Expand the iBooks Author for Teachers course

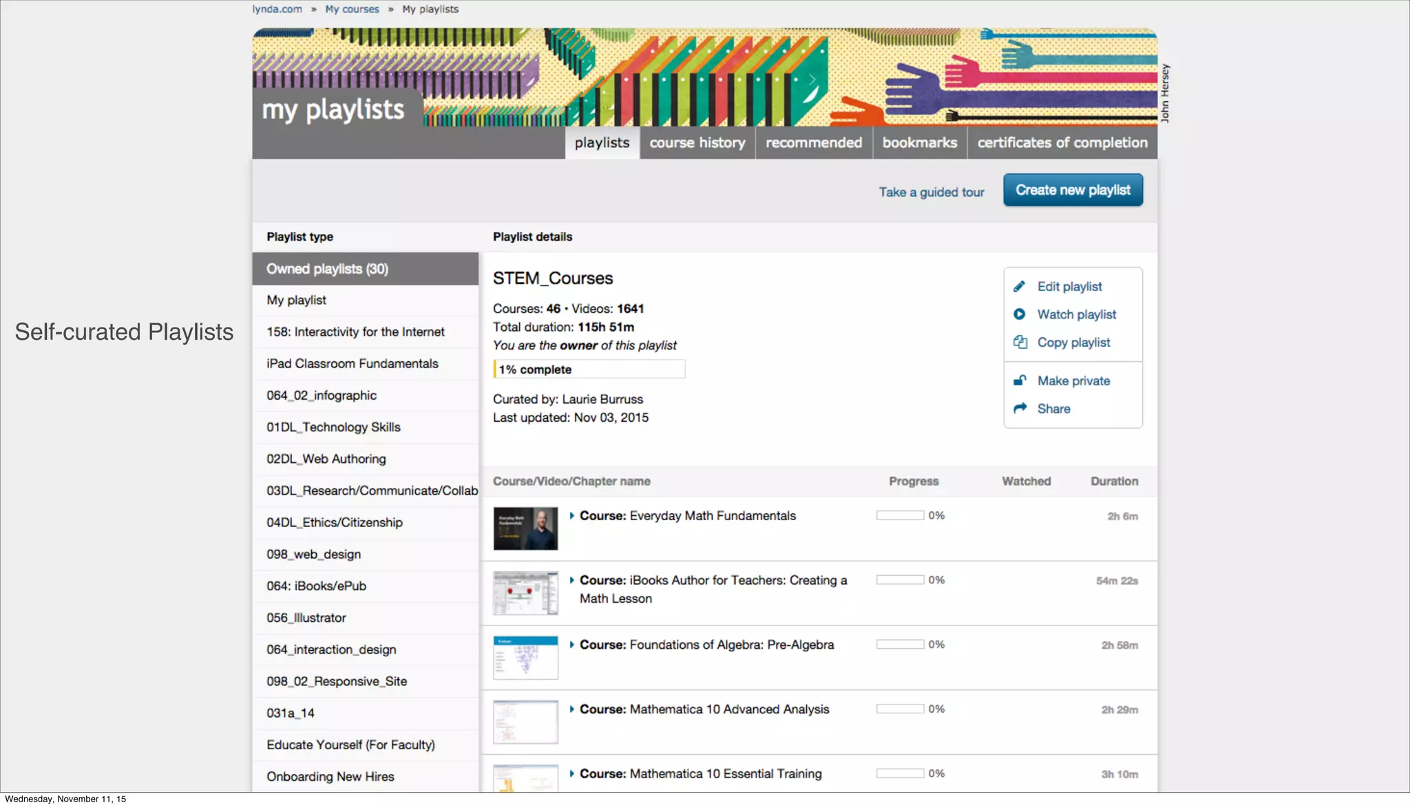click(x=571, y=581)
